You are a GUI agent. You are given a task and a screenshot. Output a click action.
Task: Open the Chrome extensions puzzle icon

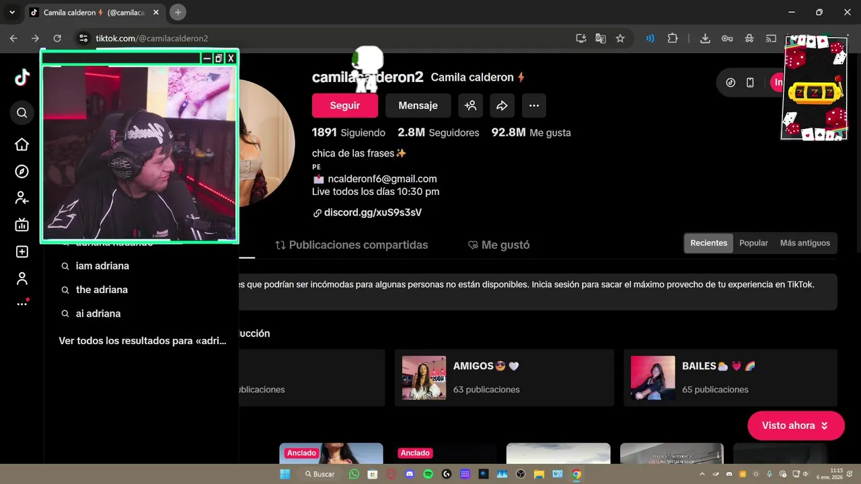672,38
